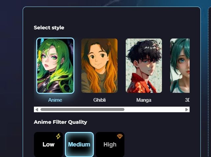Select the green-haired Anime style thumbnail
211x157 pixels.
[55, 65]
